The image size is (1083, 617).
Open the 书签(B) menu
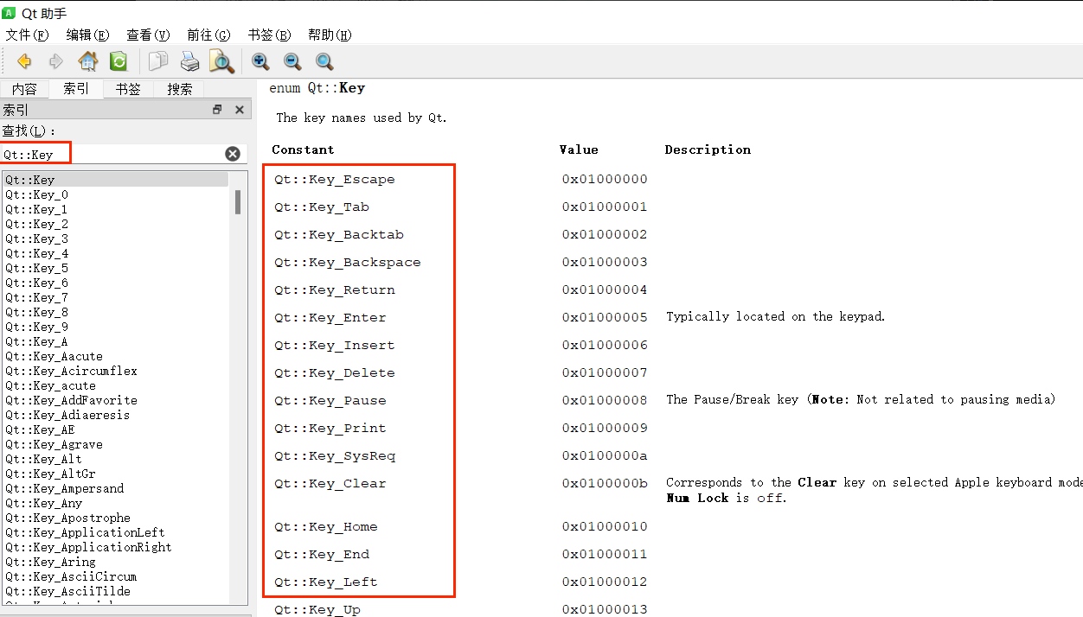270,35
